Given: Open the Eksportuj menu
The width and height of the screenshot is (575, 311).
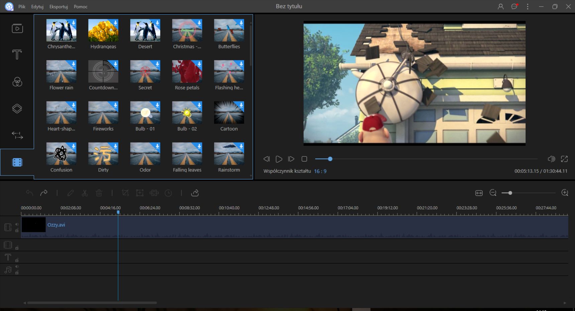Looking at the screenshot, I should pos(59,7).
